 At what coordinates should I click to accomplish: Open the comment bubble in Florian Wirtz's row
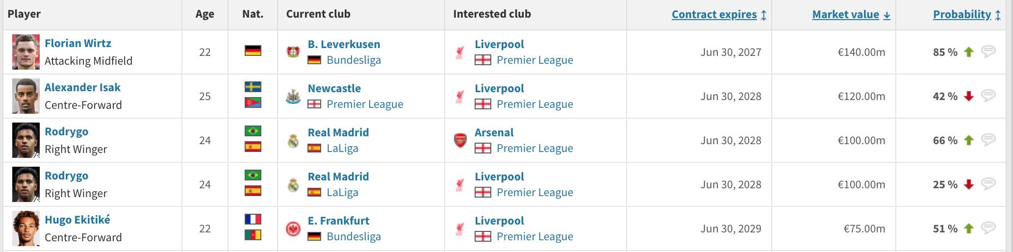click(x=988, y=51)
